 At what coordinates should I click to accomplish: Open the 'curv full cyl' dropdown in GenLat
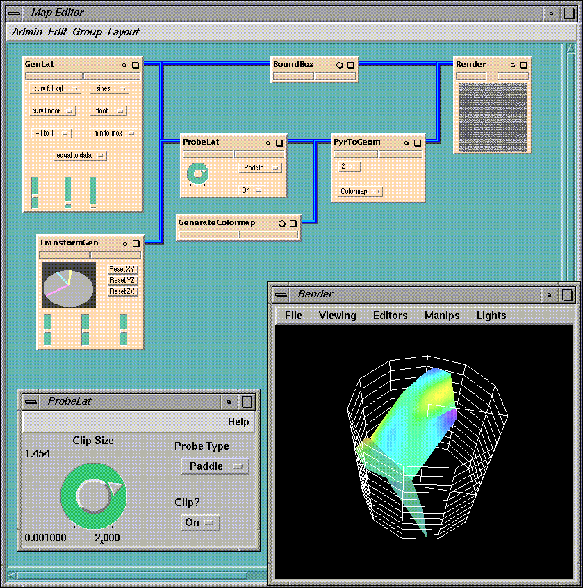point(56,89)
